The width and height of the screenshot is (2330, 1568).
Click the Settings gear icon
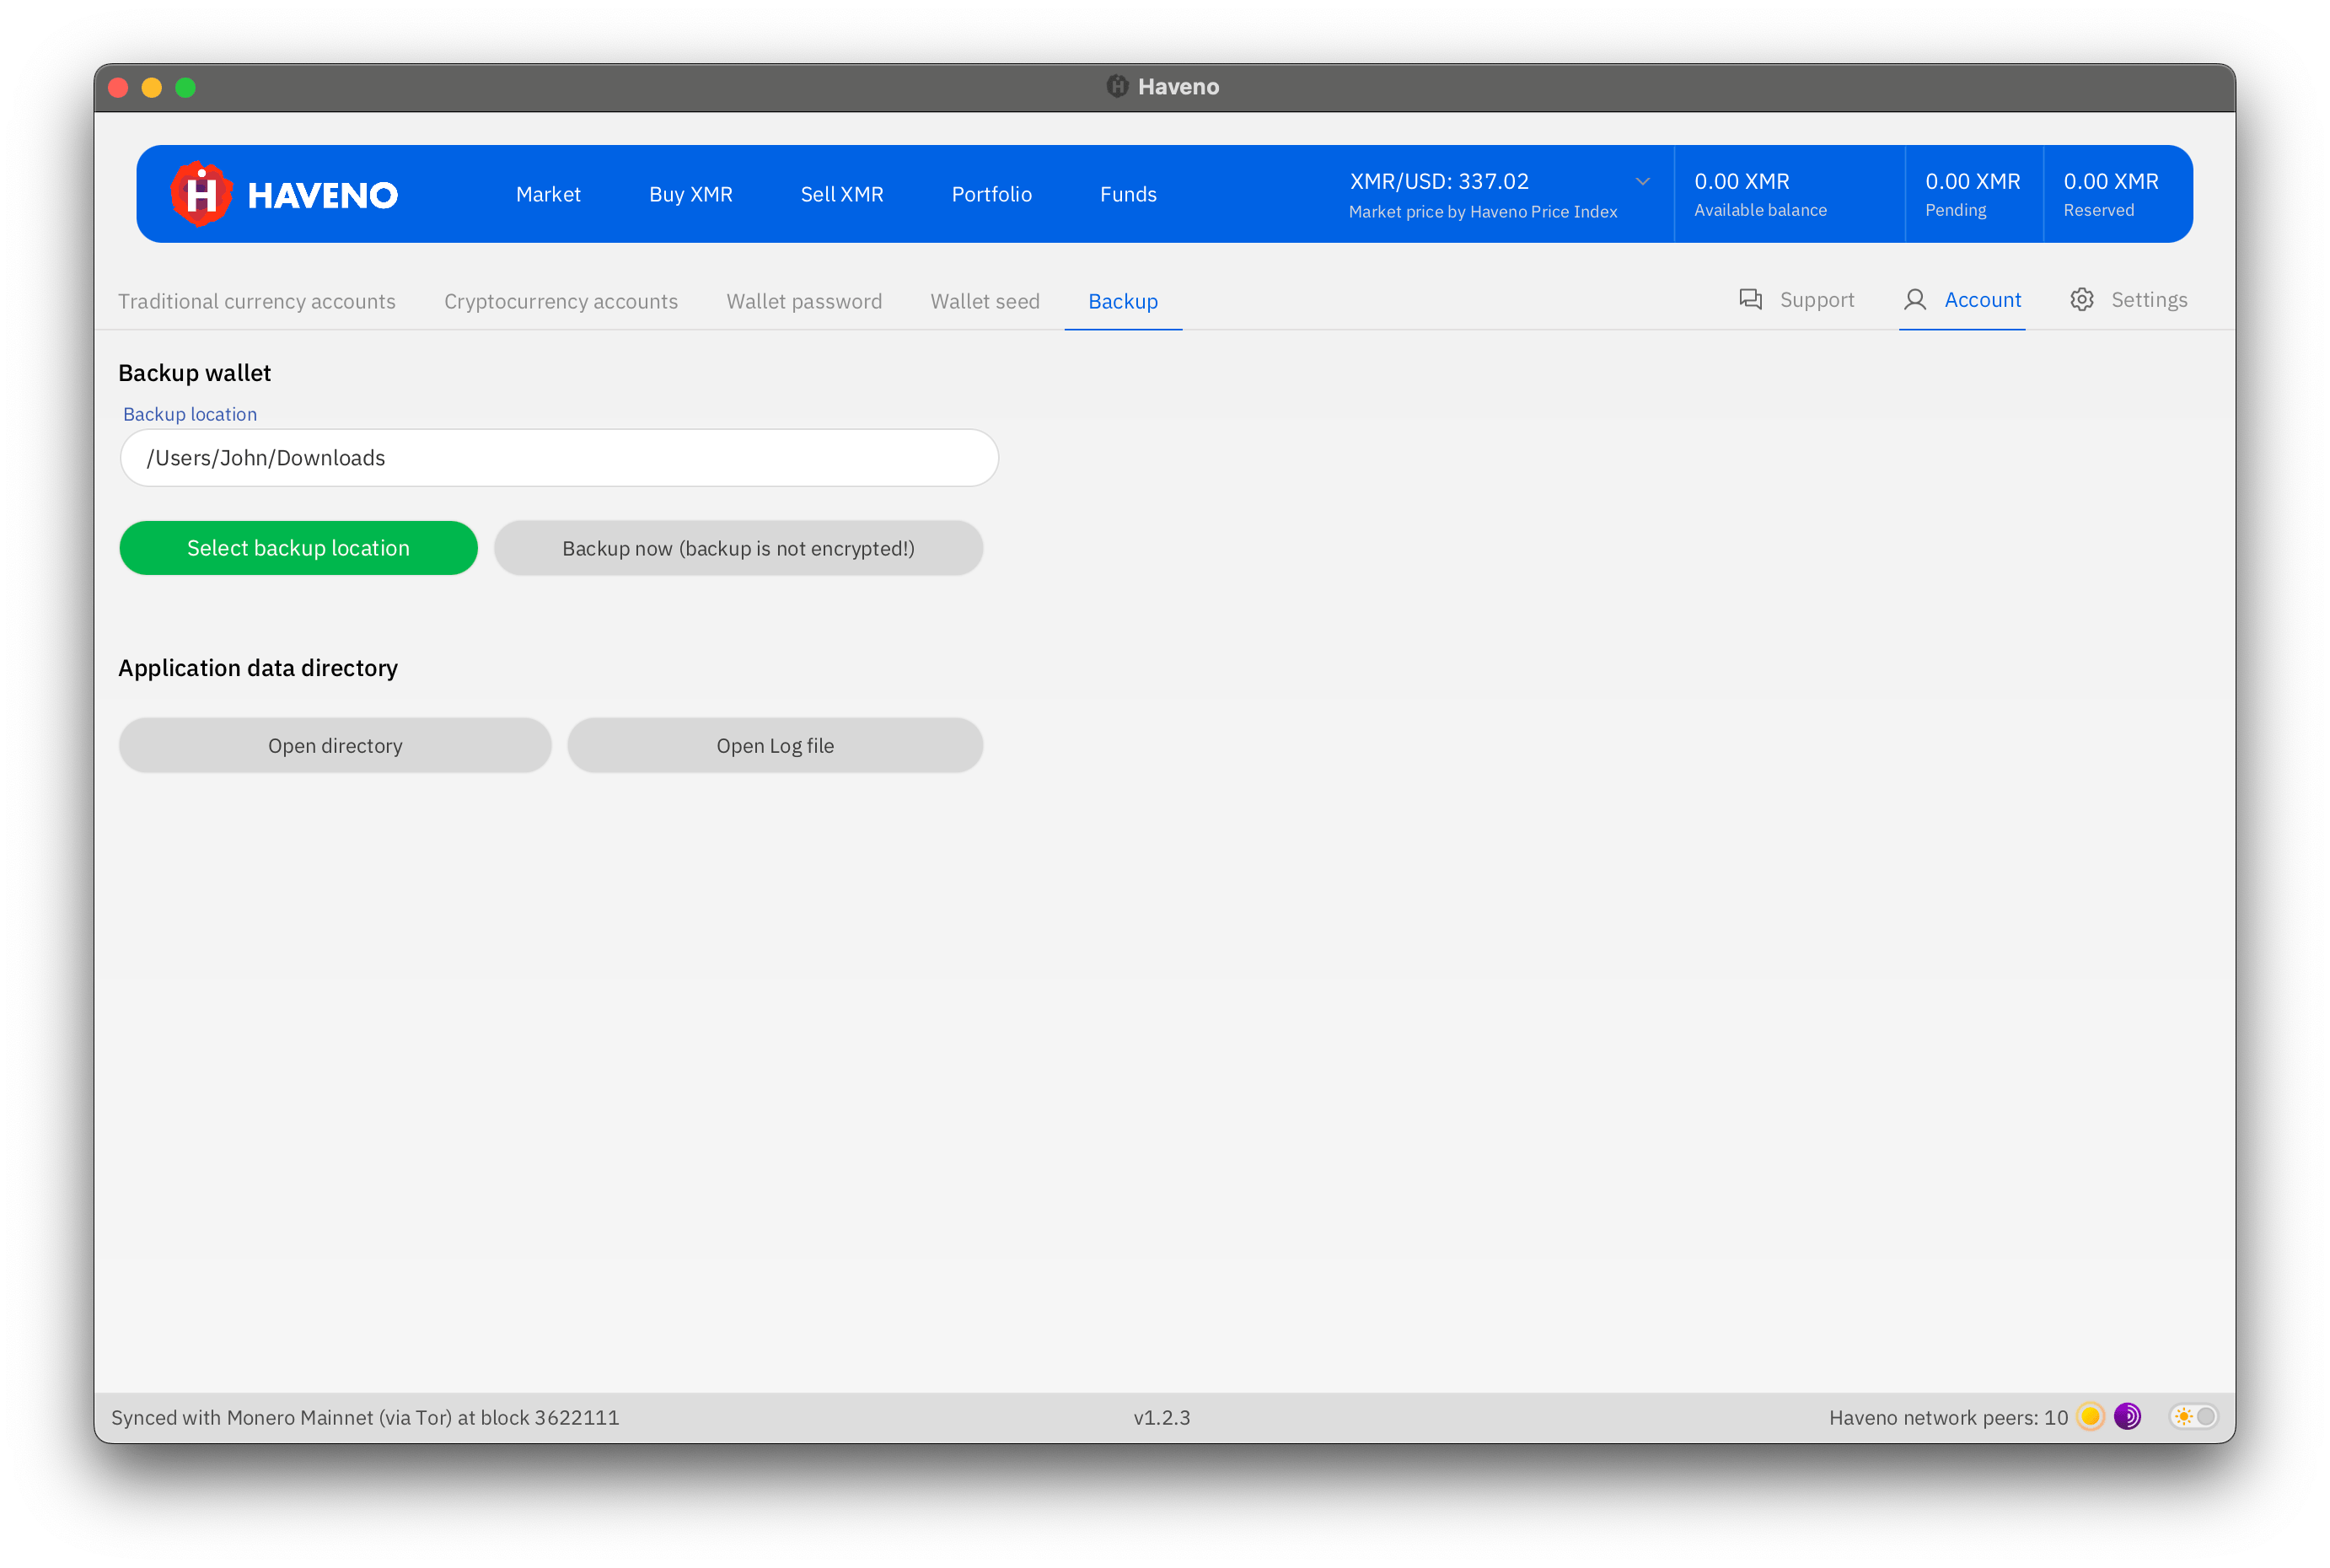[2082, 299]
